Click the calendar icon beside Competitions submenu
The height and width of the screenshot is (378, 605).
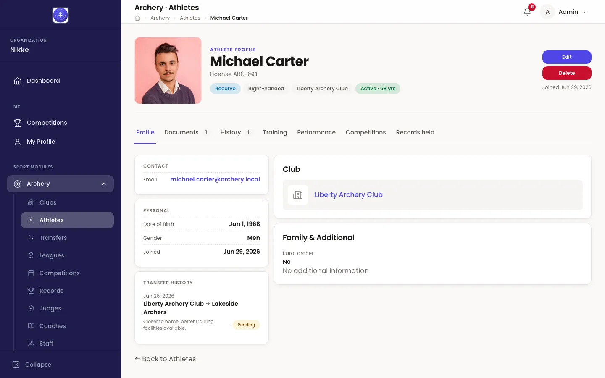[31, 273]
